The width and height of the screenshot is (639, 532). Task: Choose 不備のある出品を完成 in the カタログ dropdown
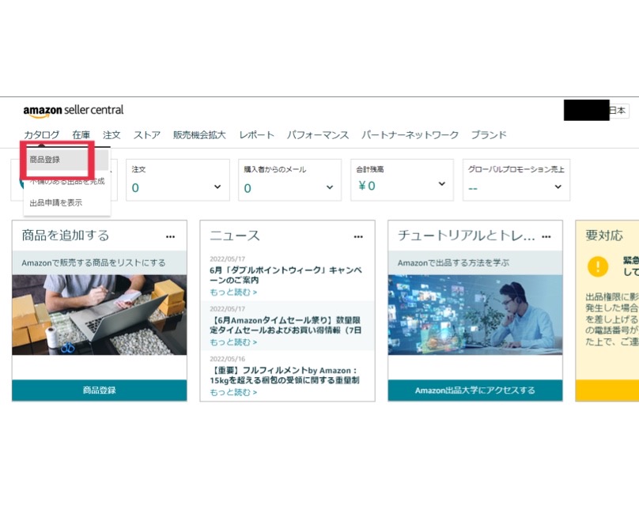[x=68, y=181]
